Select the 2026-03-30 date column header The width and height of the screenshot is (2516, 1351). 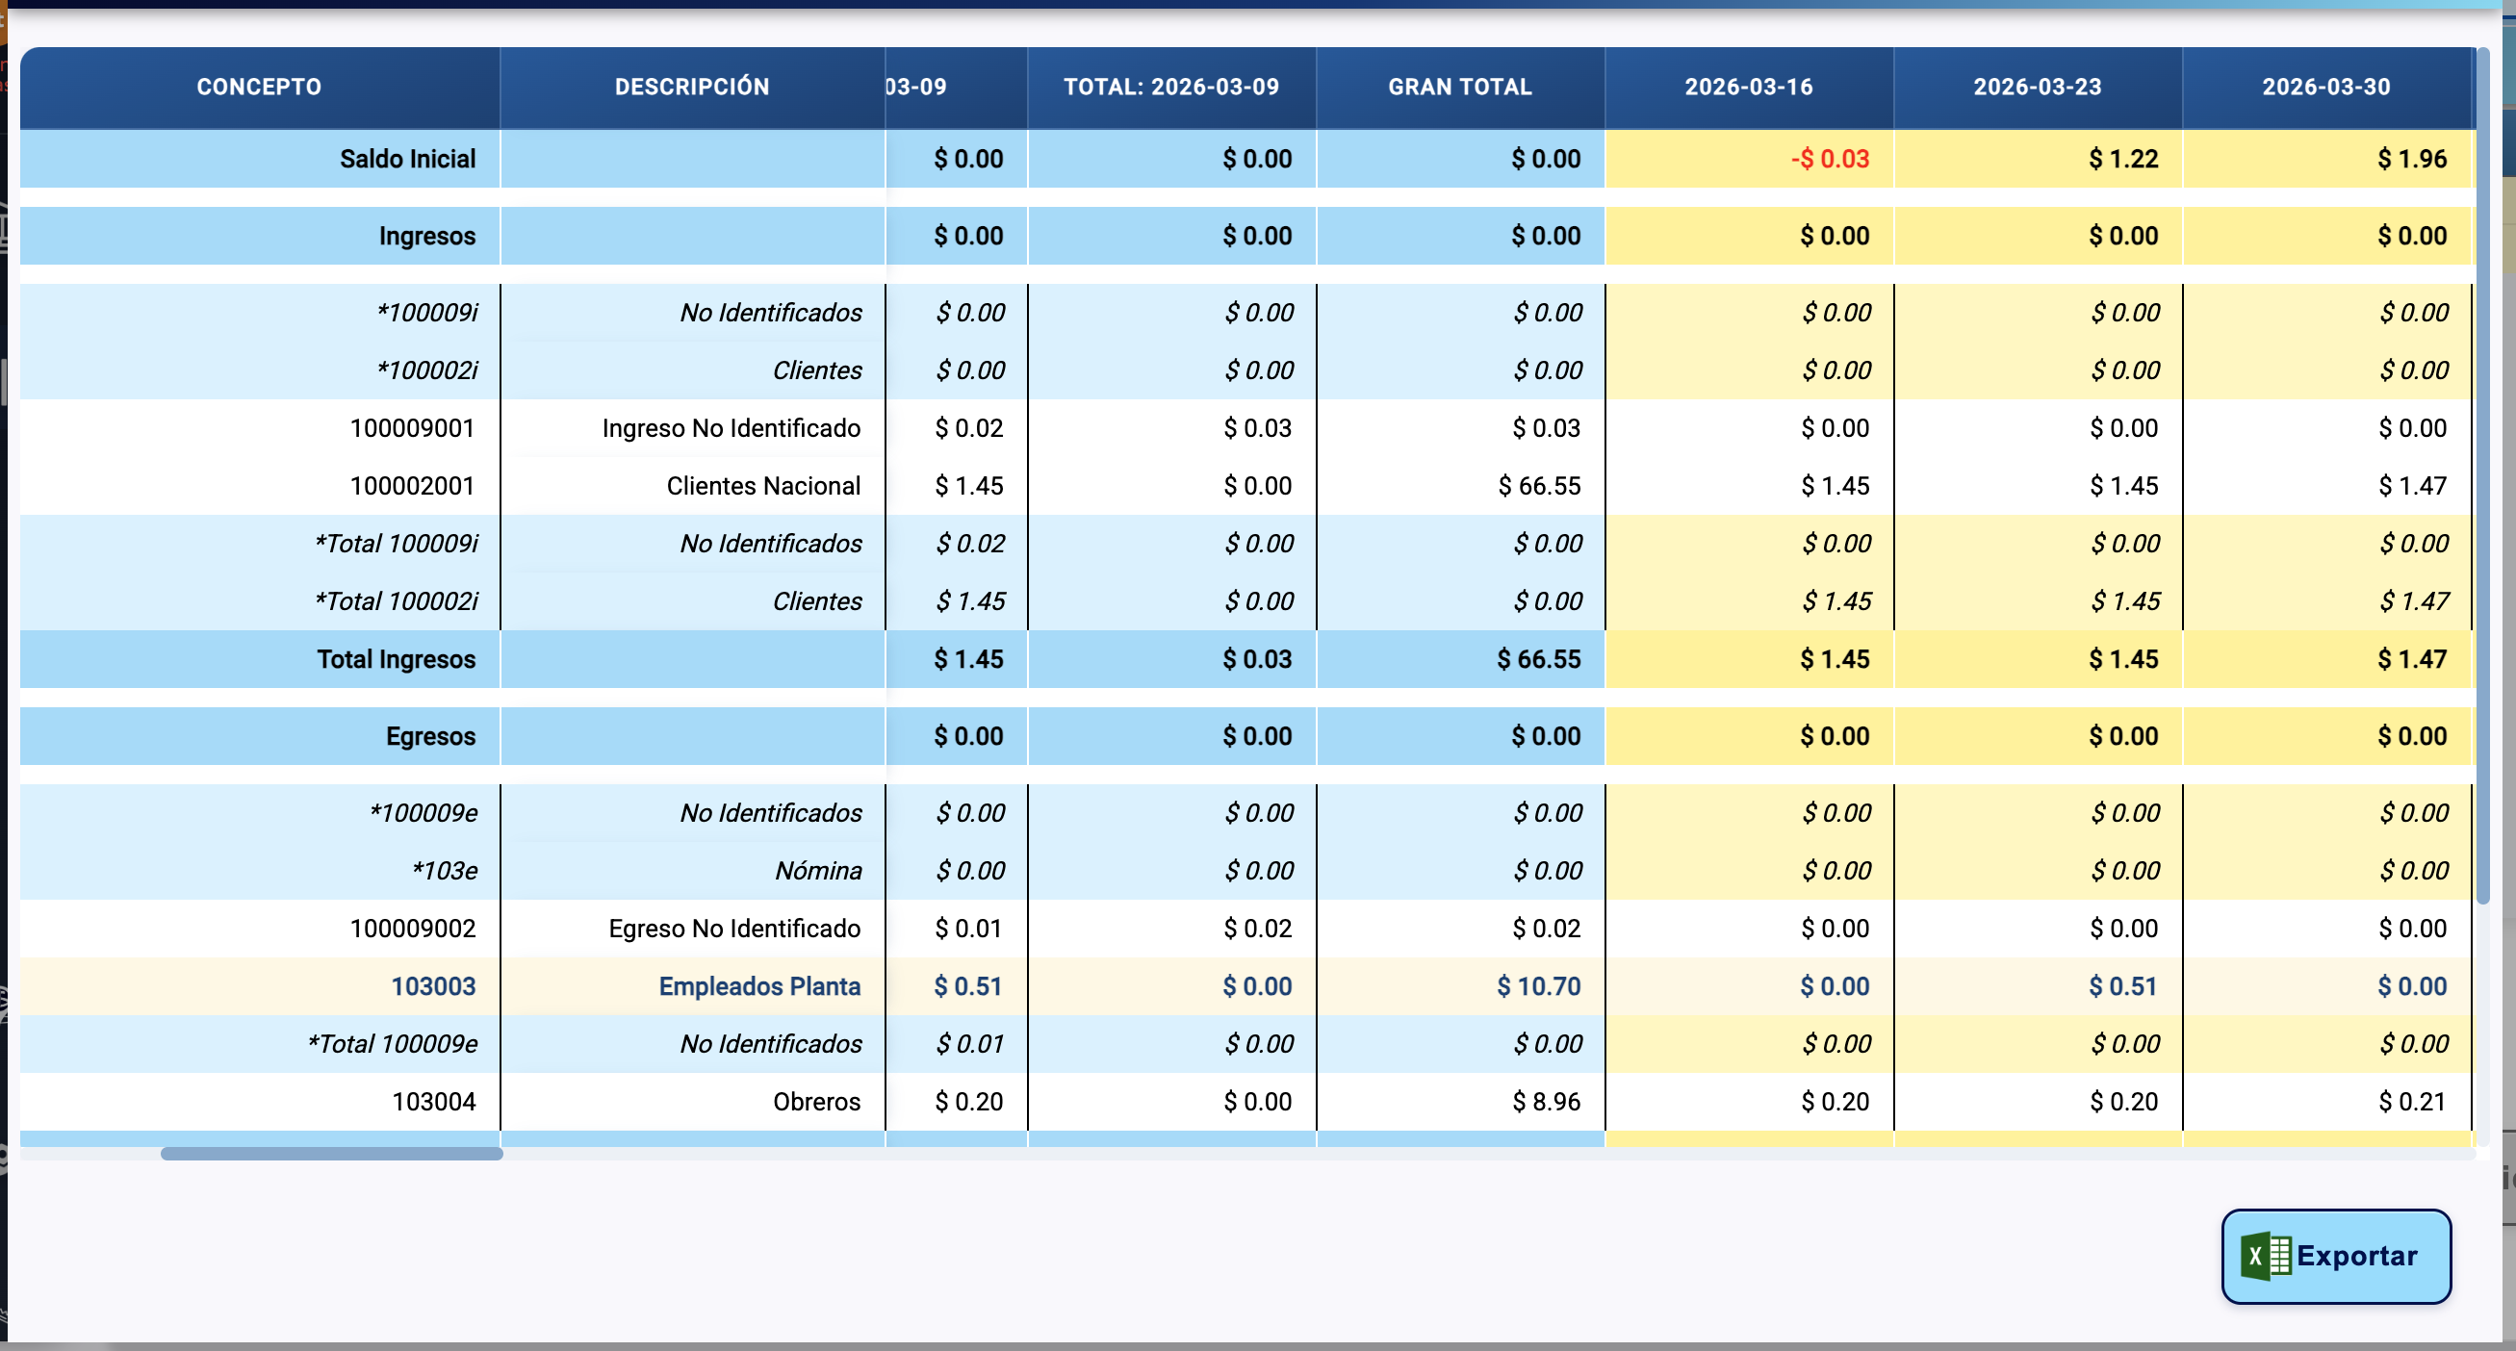click(x=2325, y=87)
